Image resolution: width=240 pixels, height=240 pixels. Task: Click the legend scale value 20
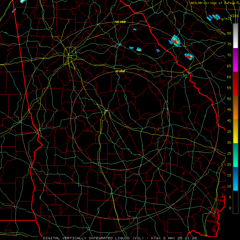point(229,164)
